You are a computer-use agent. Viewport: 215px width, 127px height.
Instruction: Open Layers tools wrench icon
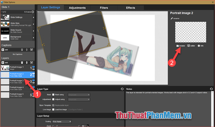[32, 63]
